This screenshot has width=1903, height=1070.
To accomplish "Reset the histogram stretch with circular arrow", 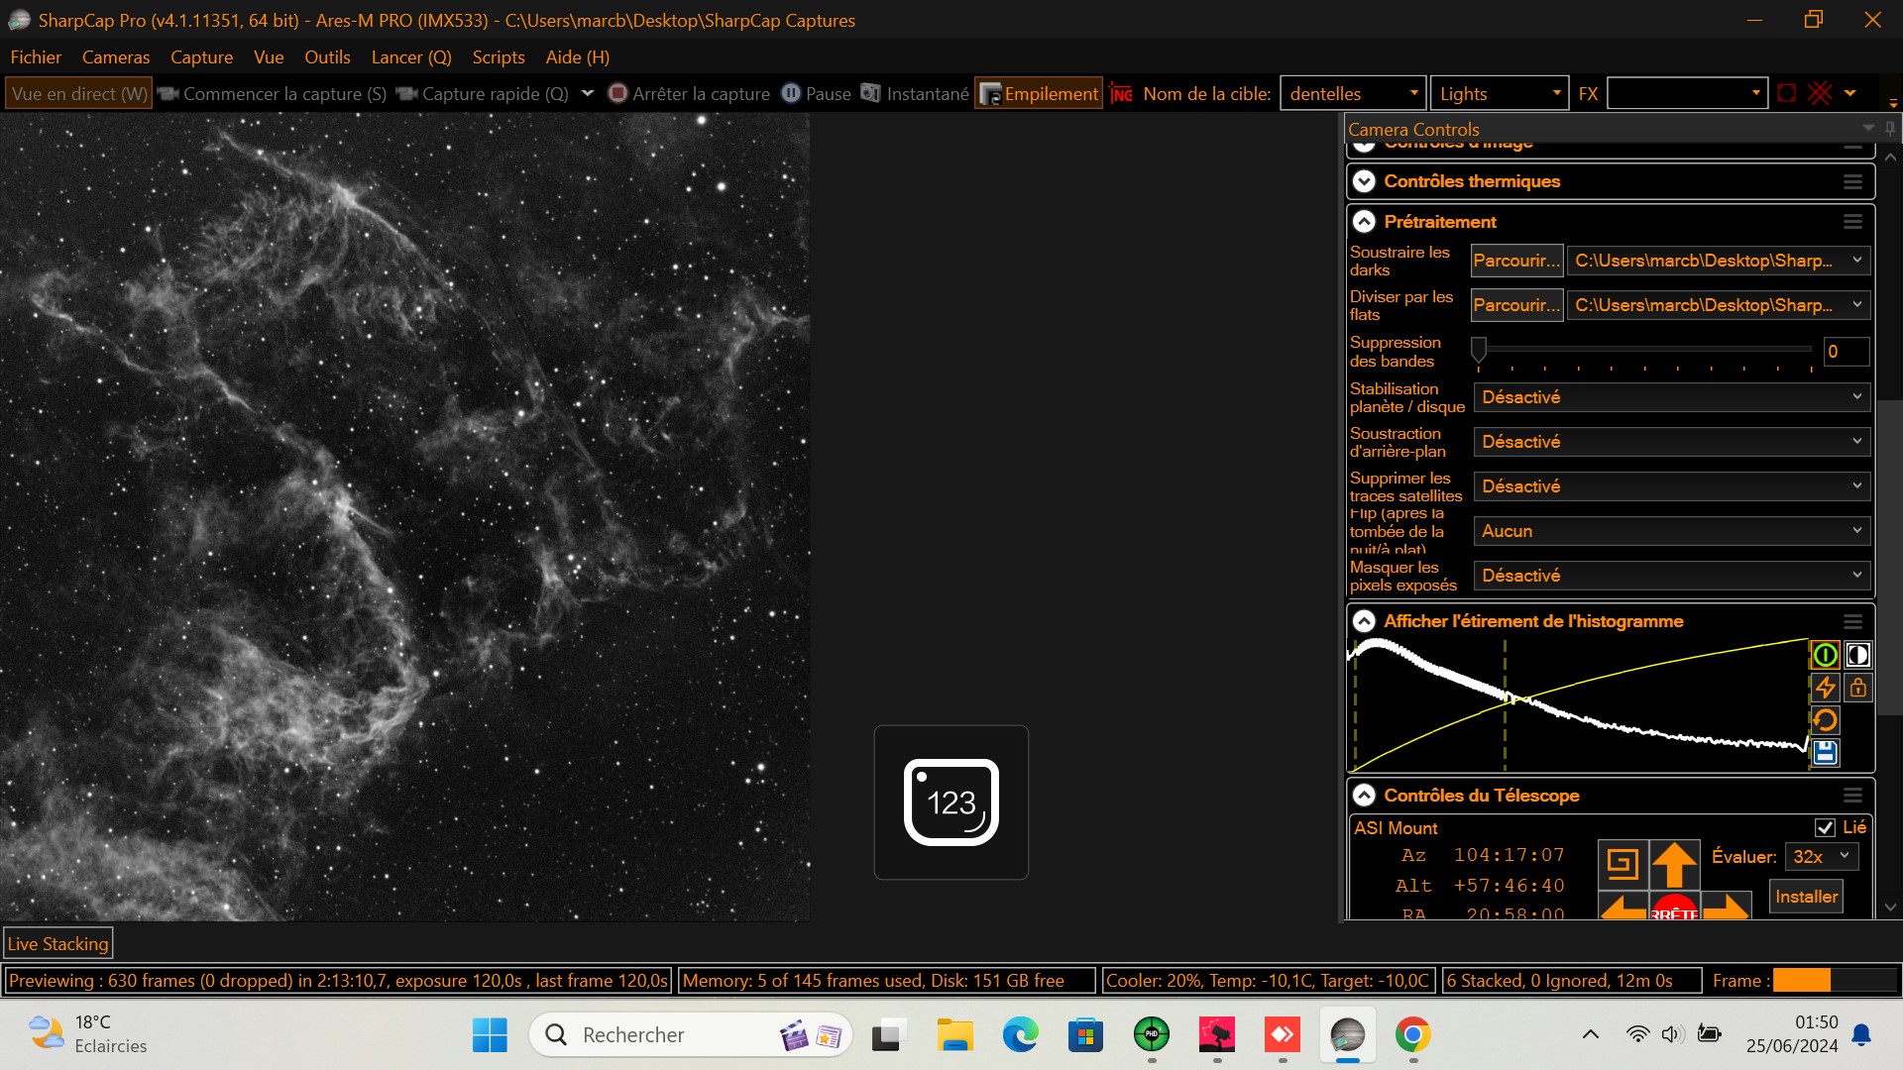I will 1825,720.
